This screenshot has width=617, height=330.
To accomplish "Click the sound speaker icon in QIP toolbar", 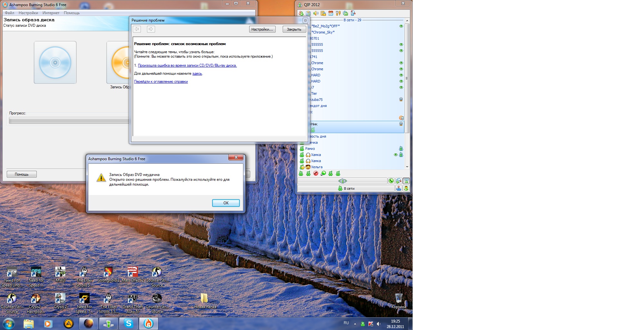I will click(x=316, y=13).
